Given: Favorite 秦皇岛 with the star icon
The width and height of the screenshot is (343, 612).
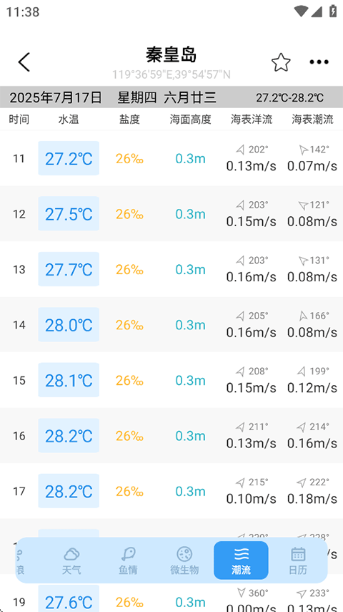Looking at the screenshot, I should pyautogui.click(x=281, y=62).
